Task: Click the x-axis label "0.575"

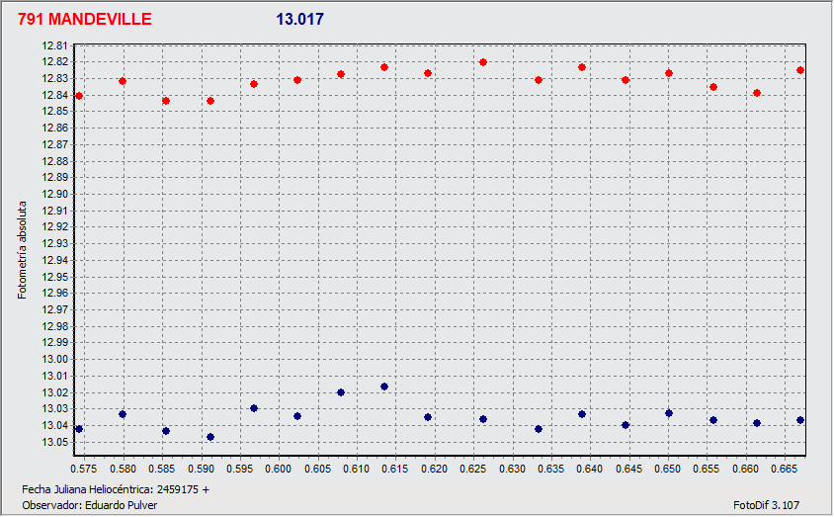Action: point(84,469)
